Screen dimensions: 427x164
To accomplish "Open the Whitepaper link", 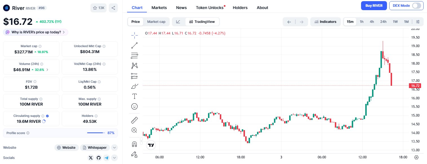I will (95, 148).
